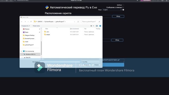Select the output folder
The height and width of the screenshot is (95, 169).
click(48, 35)
